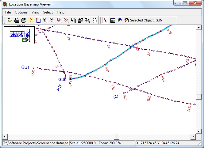
Task: Close the Location Basemap Viewer window
Action: pos(195,3)
